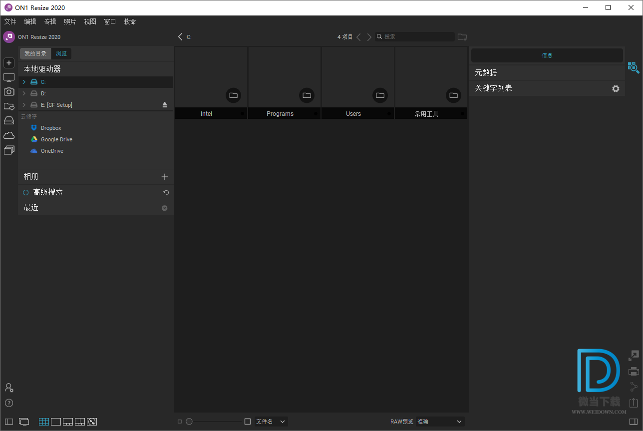Click the cataloged folders icon in sidebar

(x=9, y=106)
